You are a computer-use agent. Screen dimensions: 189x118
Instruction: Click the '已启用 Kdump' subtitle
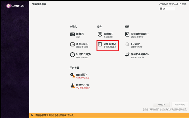pyautogui.click(x=137, y=47)
